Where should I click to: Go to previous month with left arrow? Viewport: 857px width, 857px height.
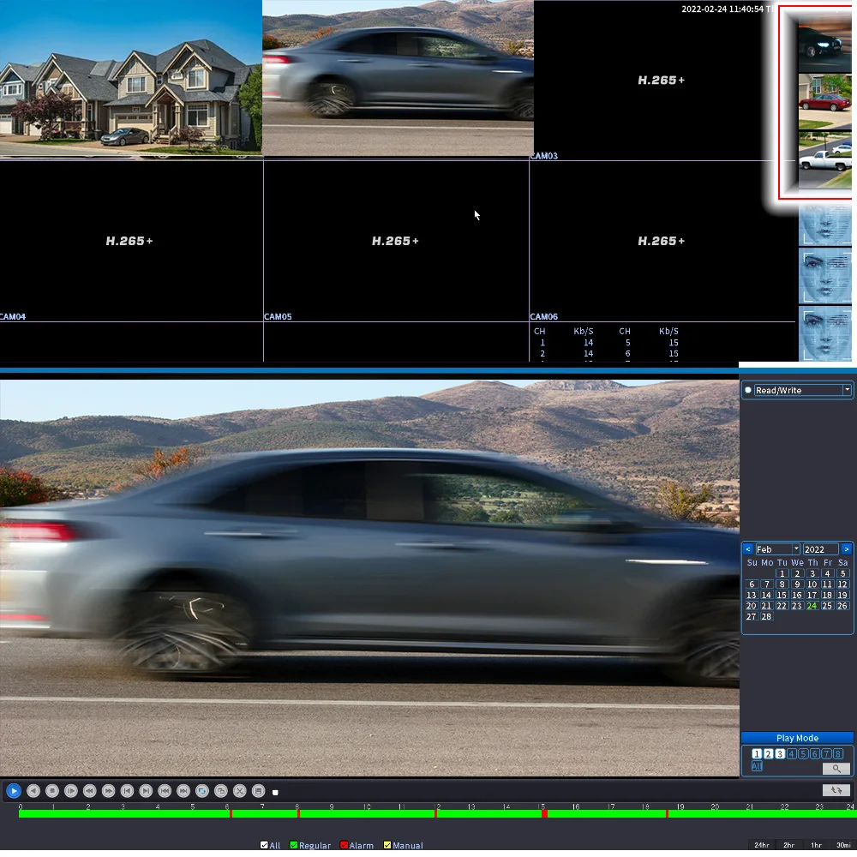(x=747, y=549)
